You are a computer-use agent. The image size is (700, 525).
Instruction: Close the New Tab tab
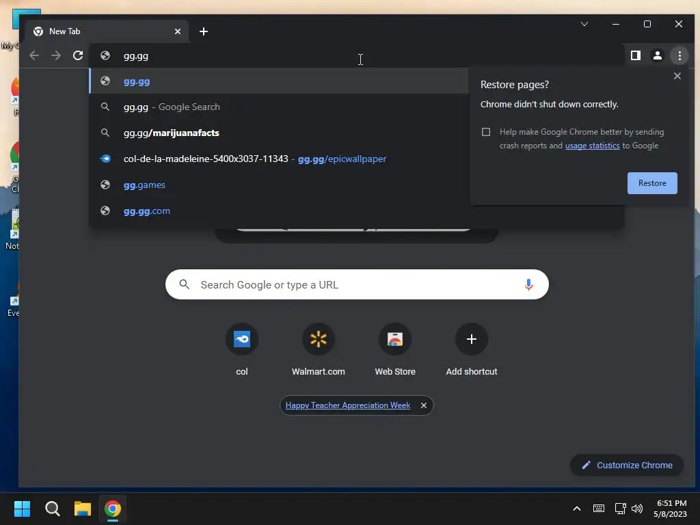(178, 31)
